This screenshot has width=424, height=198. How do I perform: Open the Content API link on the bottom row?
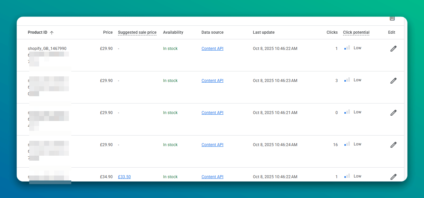(x=212, y=177)
